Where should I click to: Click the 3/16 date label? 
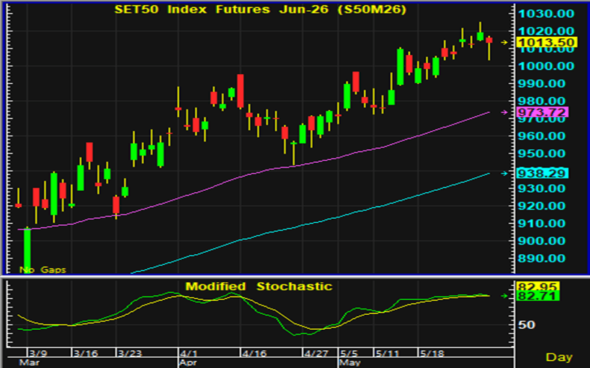click(x=85, y=353)
